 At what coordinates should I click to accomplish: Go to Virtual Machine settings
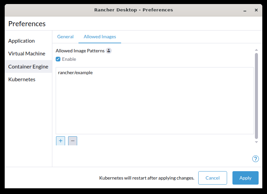coord(26,54)
